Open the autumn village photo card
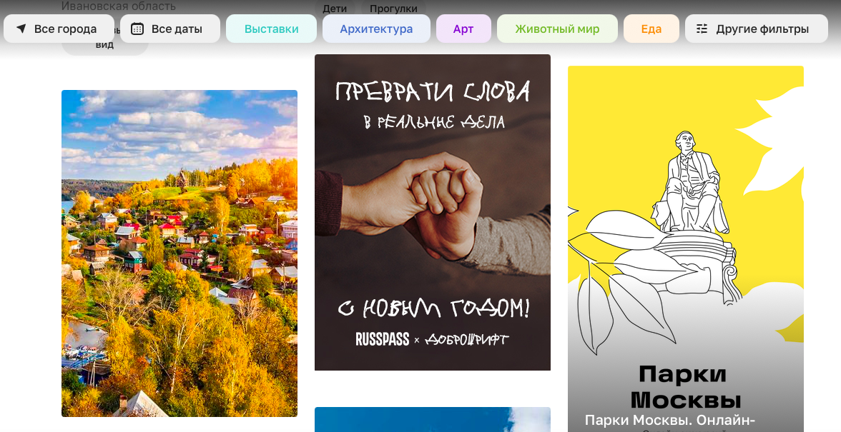Image resolution: width=841 pixels, height=432 pixels. (179, 253)
